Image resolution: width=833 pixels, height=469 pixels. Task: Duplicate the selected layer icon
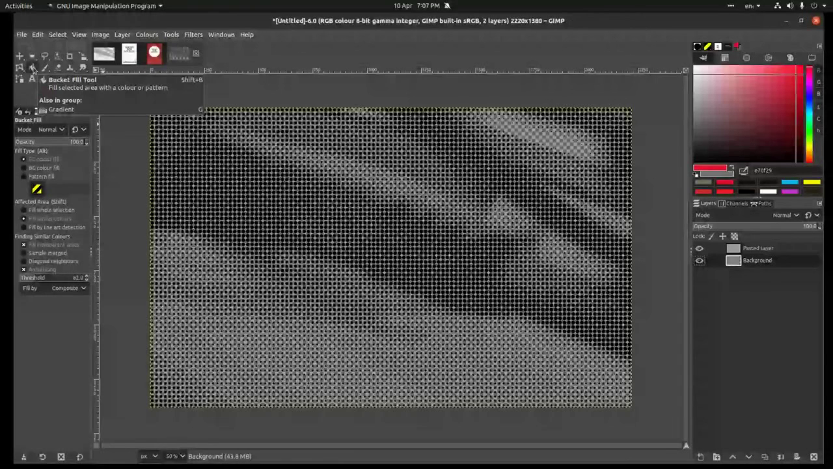pos(765,457)
